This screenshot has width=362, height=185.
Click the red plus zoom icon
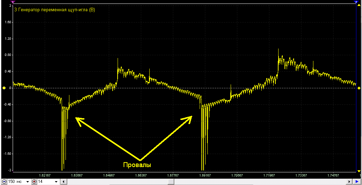(x=34, y=182)
